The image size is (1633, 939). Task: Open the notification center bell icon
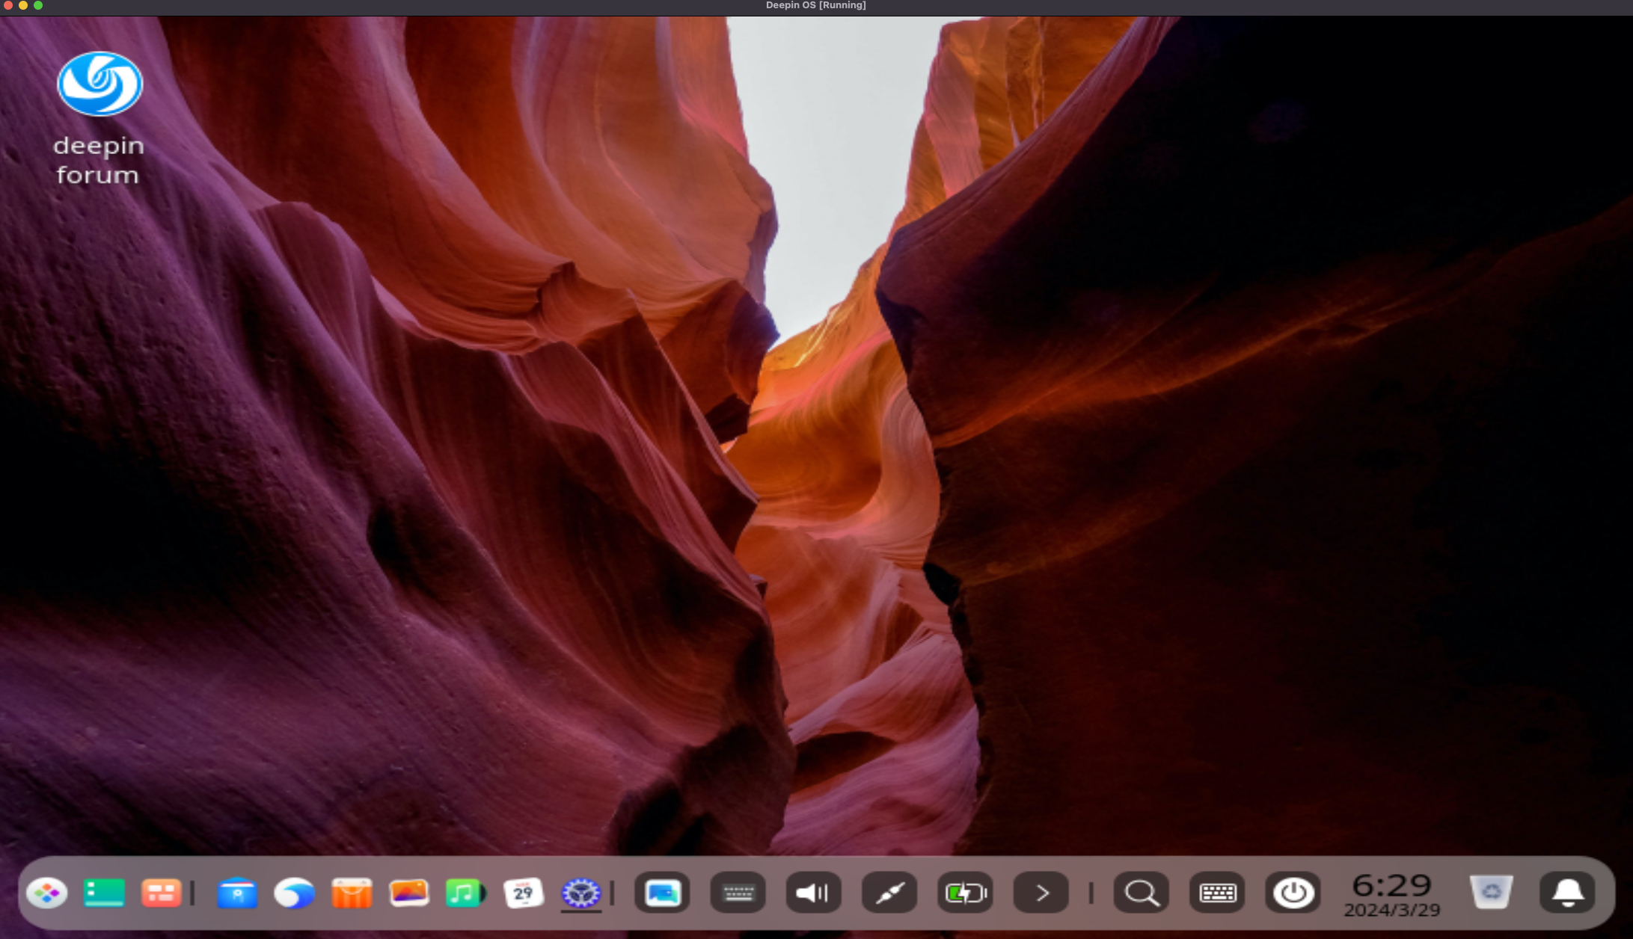point(1567,893)
